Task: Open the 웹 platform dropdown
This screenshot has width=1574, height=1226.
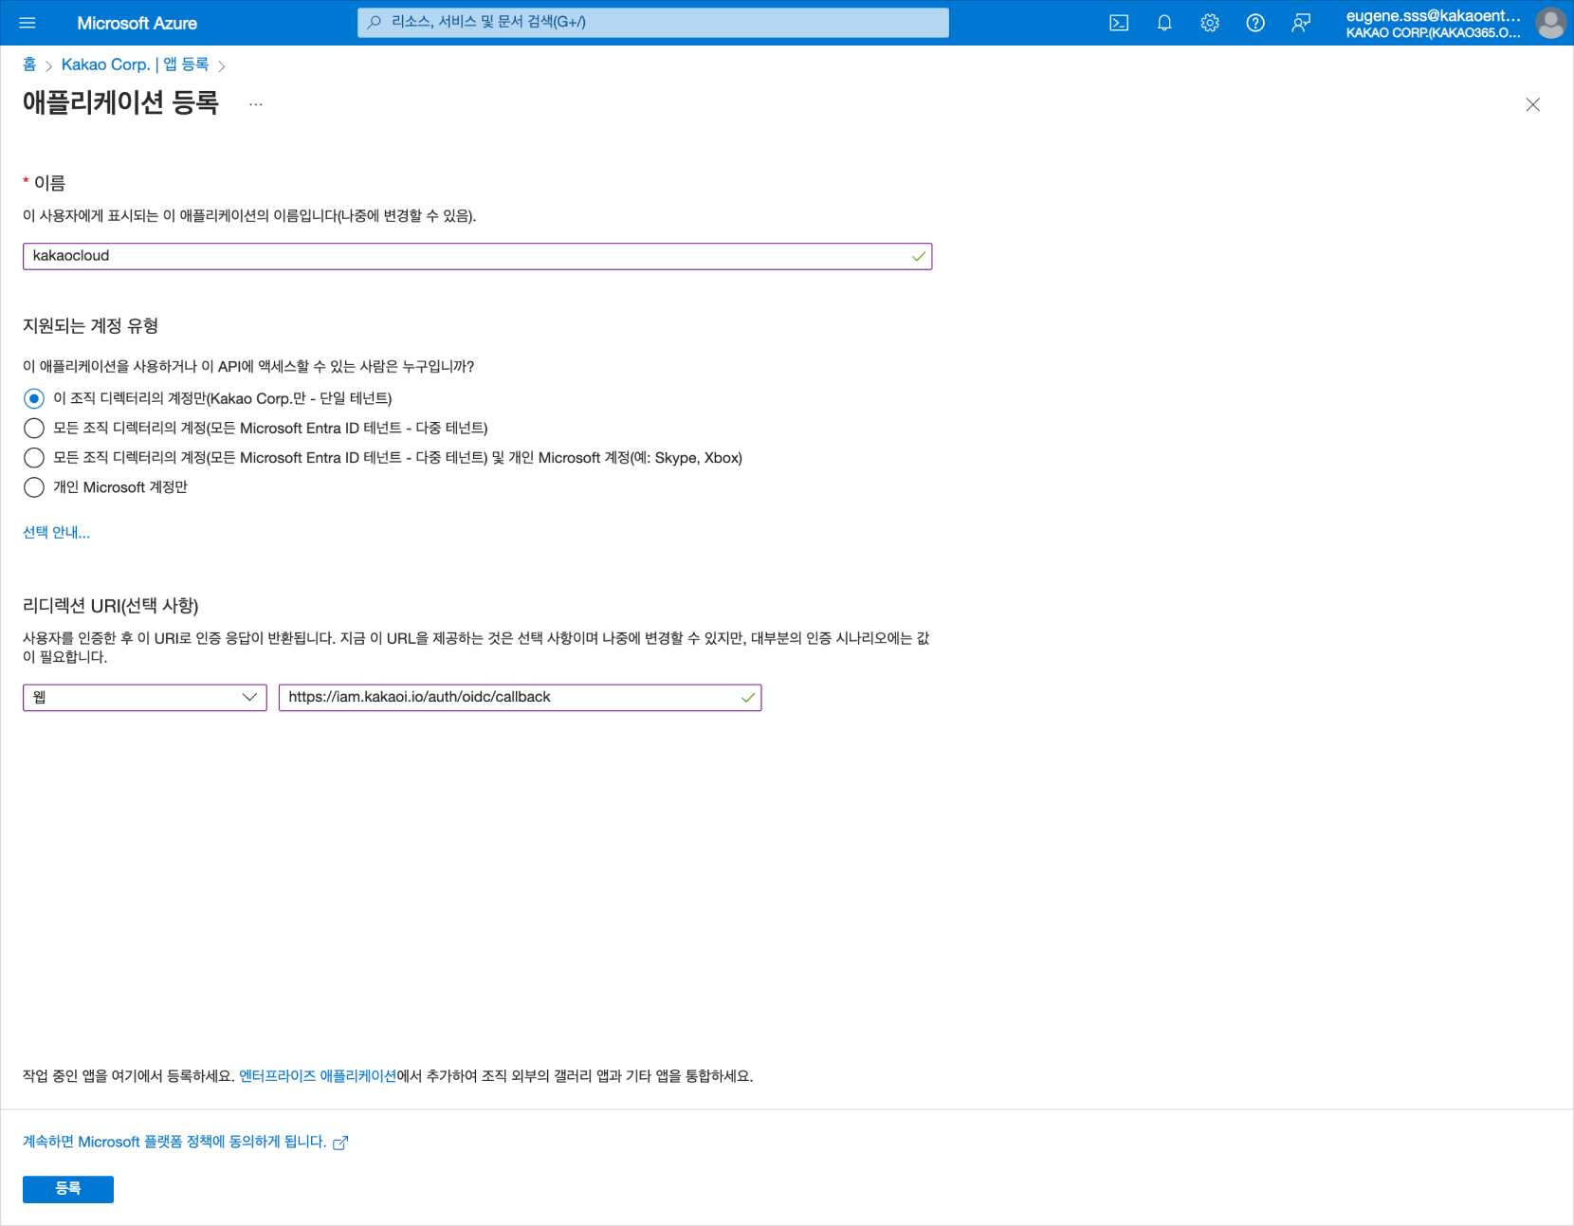Action: click(x=145, y=697)
